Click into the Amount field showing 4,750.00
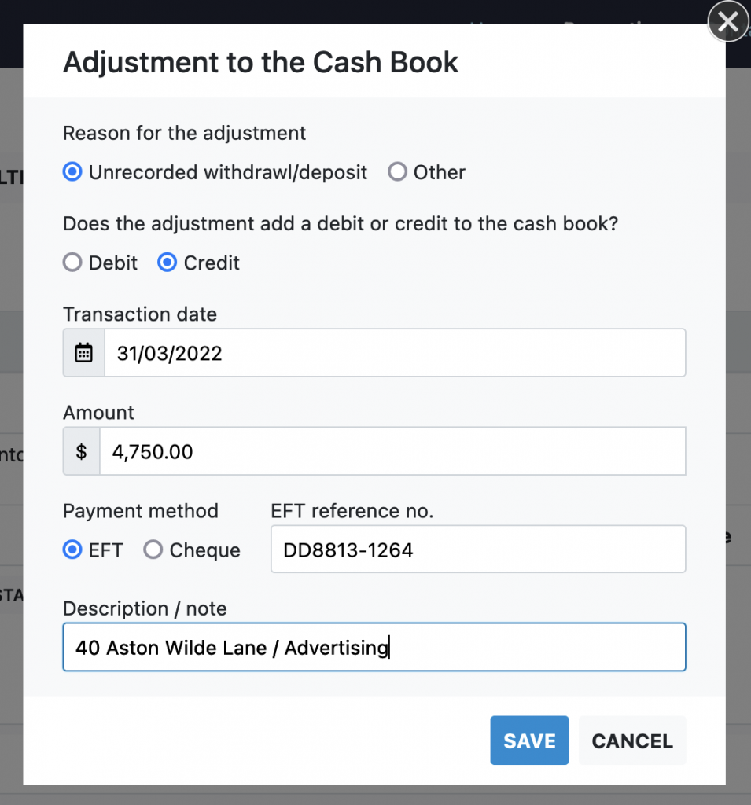751x805 pixels. coord(392,451)
